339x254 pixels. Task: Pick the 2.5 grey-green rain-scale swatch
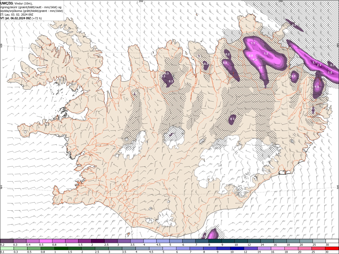click(102, 248)
